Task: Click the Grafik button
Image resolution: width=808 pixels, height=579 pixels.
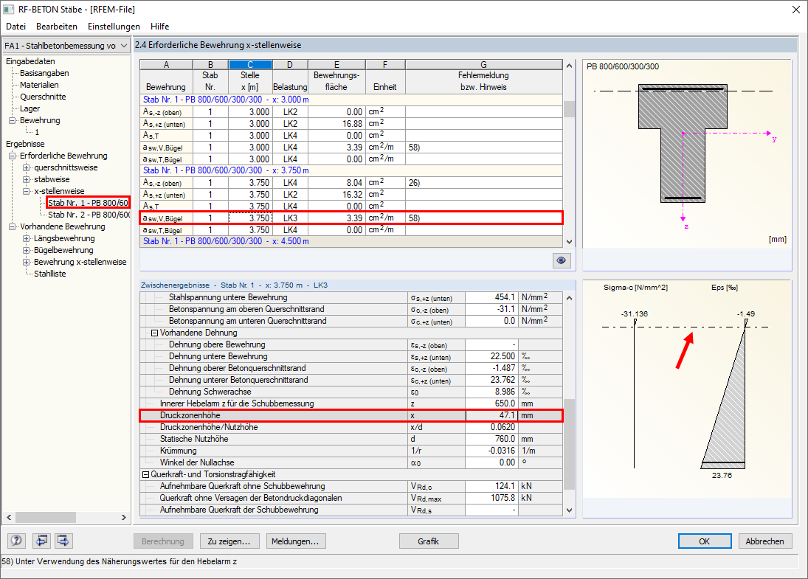Action: 428,541
